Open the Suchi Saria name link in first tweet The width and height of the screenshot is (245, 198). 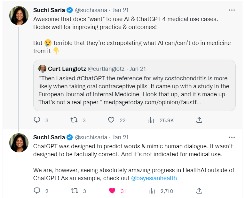pyautogui.click(x=49, y=10)
